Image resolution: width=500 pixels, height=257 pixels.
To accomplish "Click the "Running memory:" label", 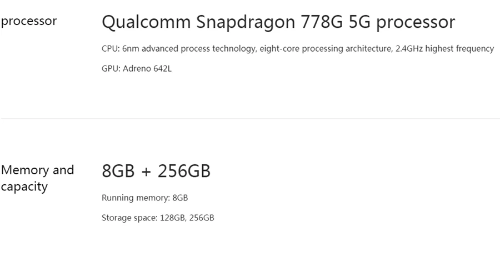I will click(136, 198).
